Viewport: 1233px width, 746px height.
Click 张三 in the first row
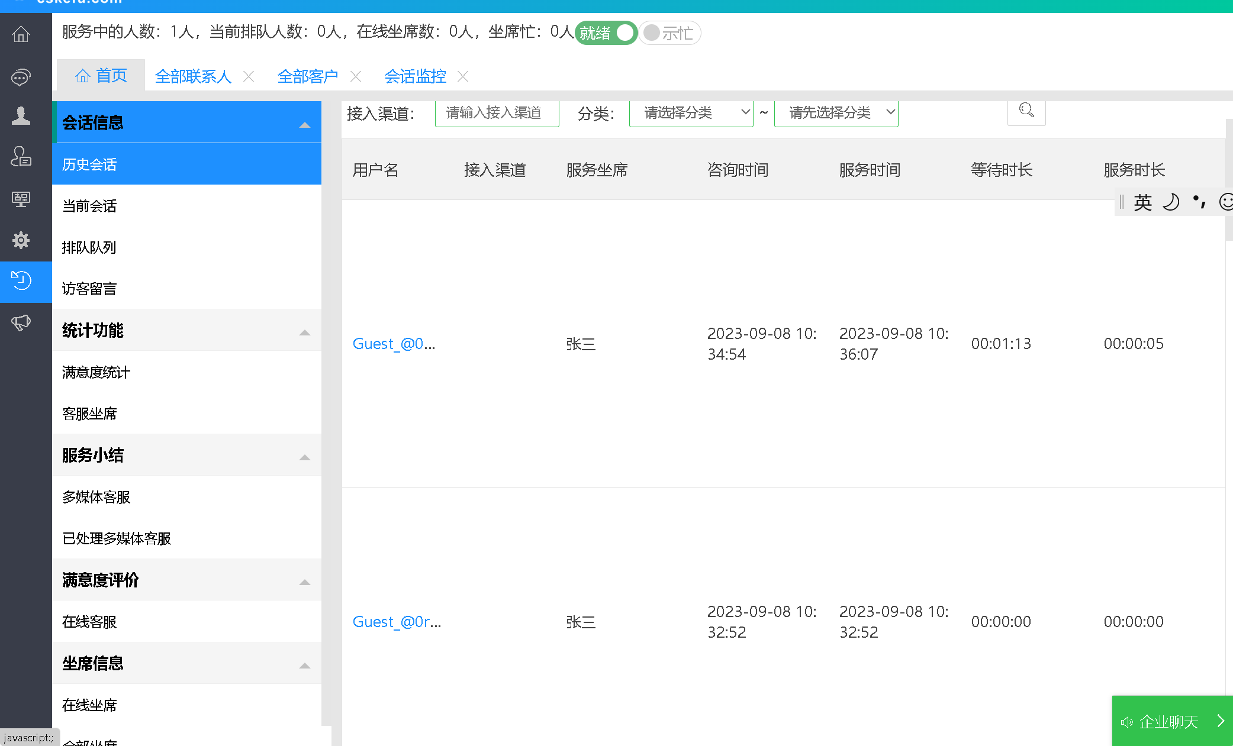pos(581,344)
